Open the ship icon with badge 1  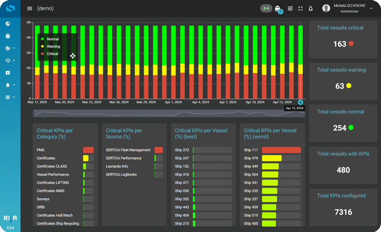(278, 9)
